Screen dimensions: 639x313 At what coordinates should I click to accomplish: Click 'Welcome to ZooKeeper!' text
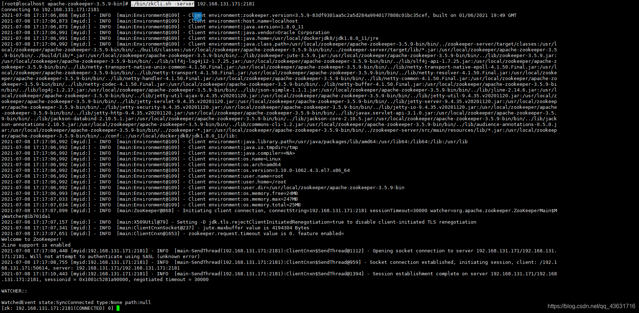pyautogui.click(x=32, y=239)
